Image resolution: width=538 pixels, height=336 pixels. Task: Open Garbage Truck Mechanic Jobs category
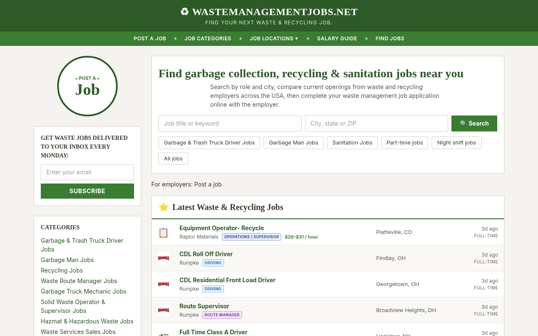click(x=83, y=291)
